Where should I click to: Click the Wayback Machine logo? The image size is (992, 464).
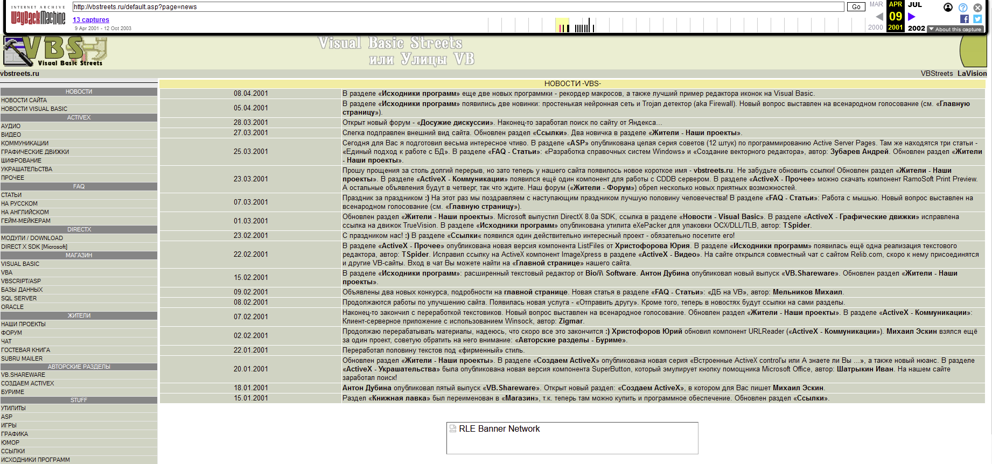tap(38, 16)
